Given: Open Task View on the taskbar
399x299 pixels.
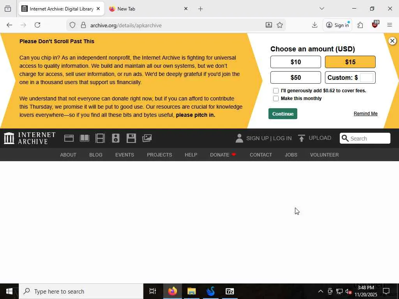Looking at the screenshot, I should click(153, 291).
